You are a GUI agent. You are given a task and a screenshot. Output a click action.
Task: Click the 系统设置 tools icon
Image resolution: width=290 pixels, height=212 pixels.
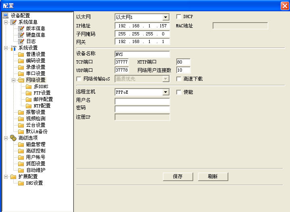13,48
